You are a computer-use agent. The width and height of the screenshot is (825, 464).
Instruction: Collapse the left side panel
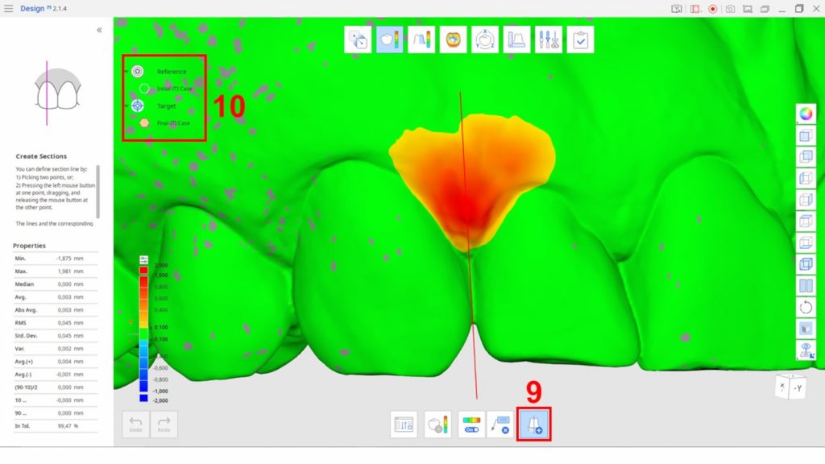coord(99,30)
